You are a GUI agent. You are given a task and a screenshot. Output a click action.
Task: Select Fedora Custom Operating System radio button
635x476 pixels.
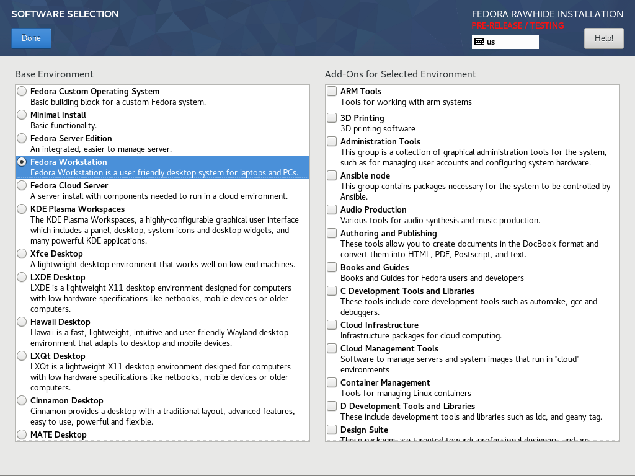click(22, 92)
